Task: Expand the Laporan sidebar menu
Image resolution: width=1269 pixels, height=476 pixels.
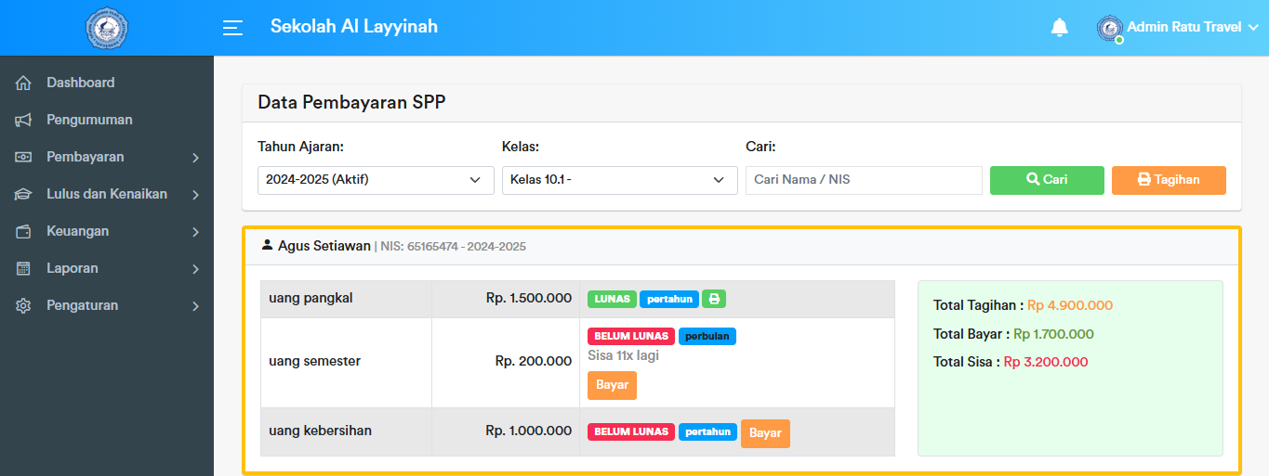Action: click(x=107, y=268)
